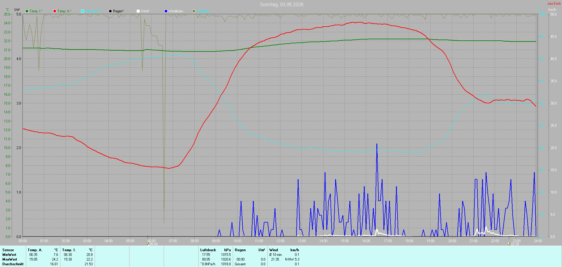Viewport: 562px width, 267px height.
Task: Click the sunset icon beside 22:39
Action: click(x=509, y=244)
